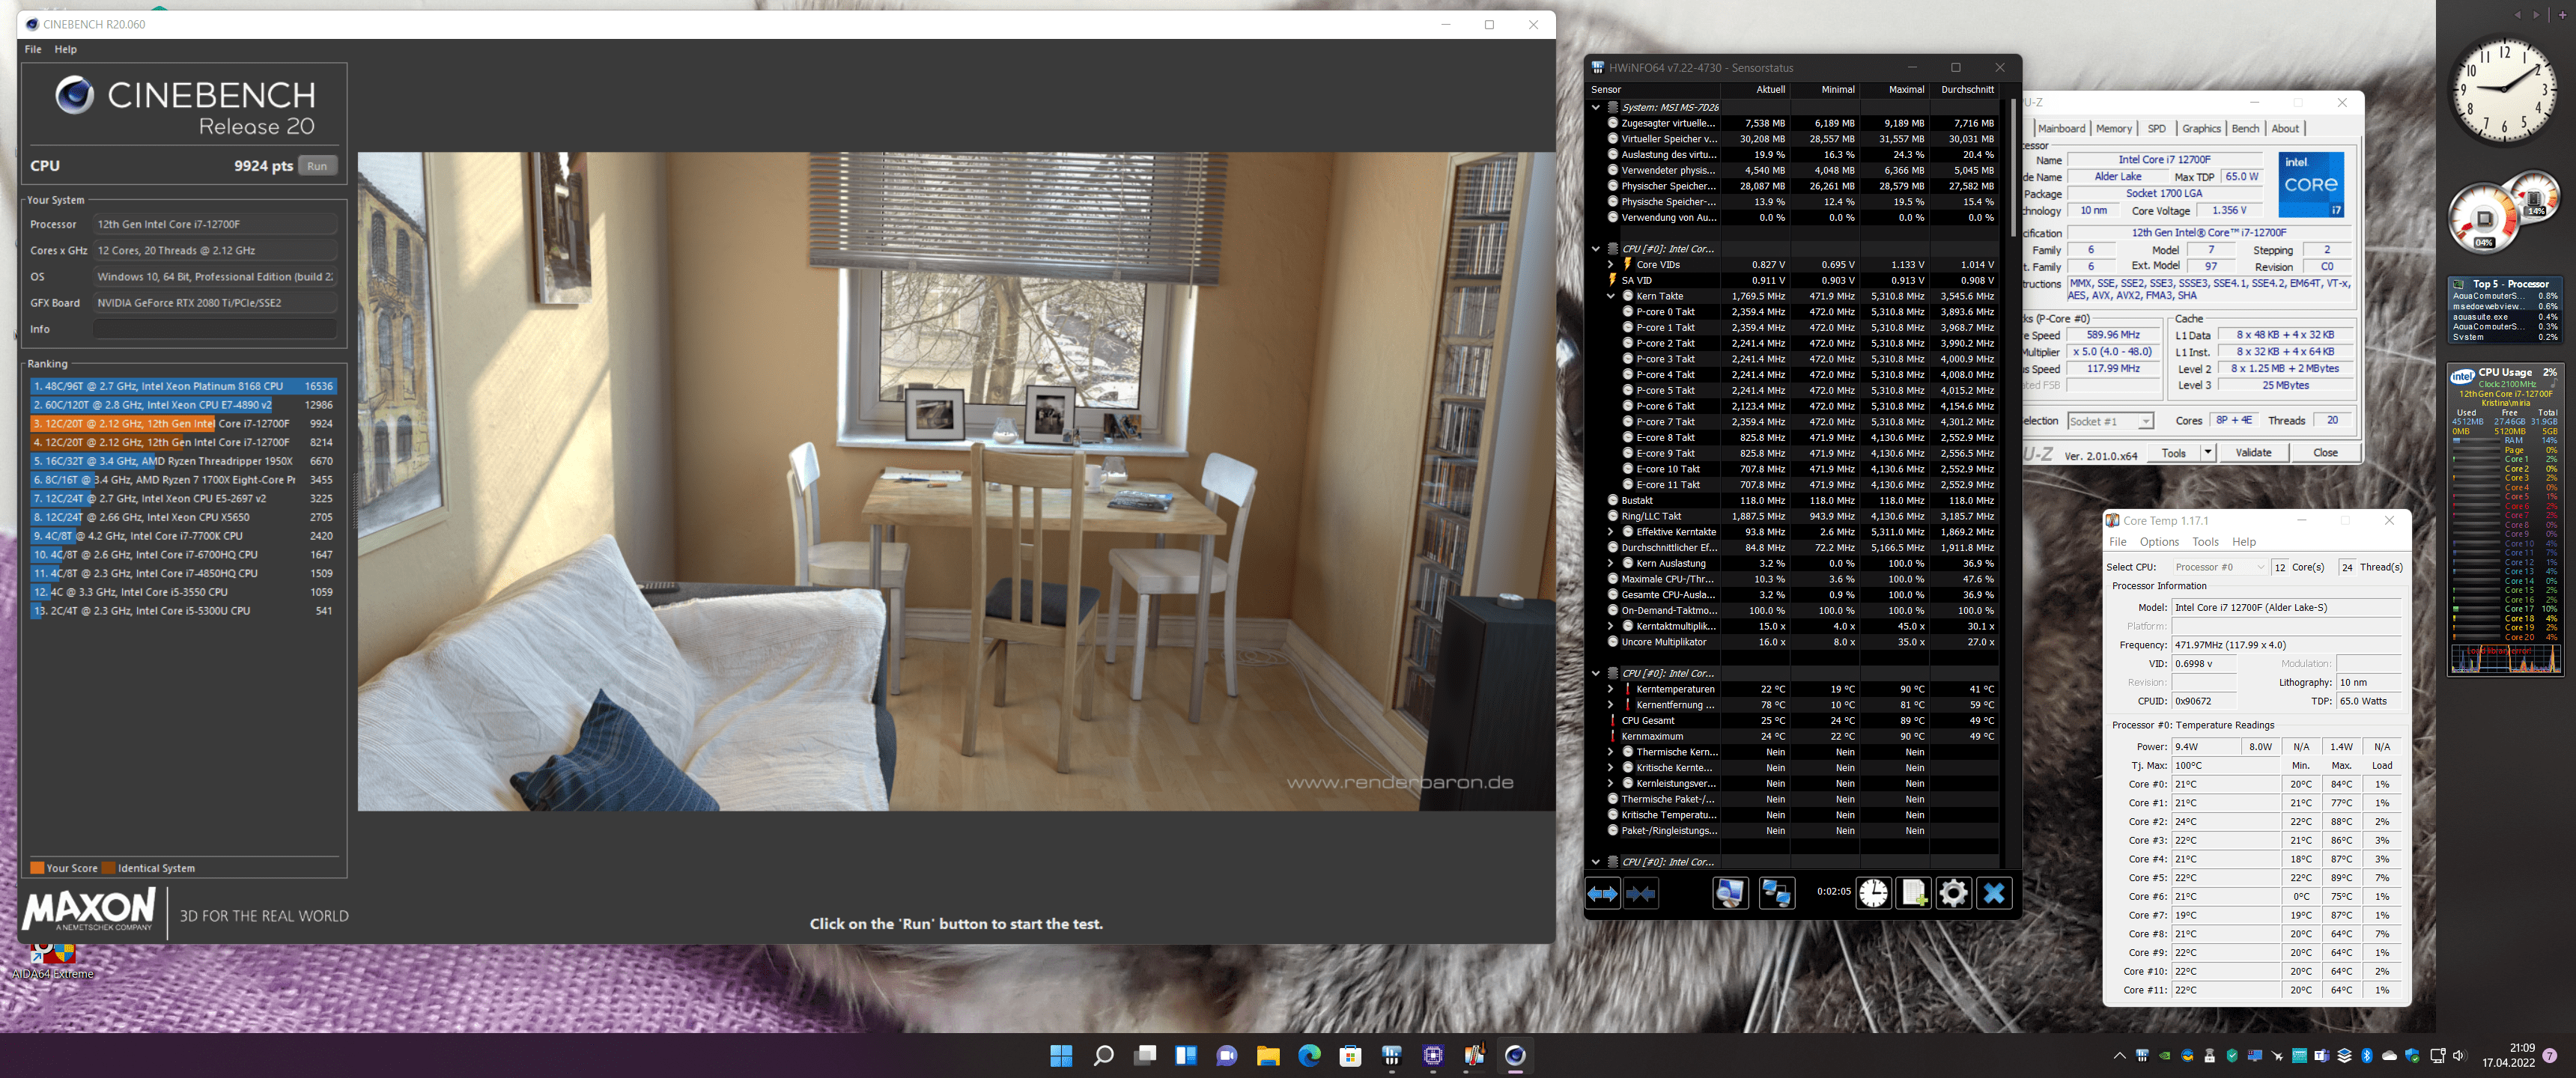2576x1078 pixels.
Task: Click Run button for CPU test
Action: pos(317,166)
